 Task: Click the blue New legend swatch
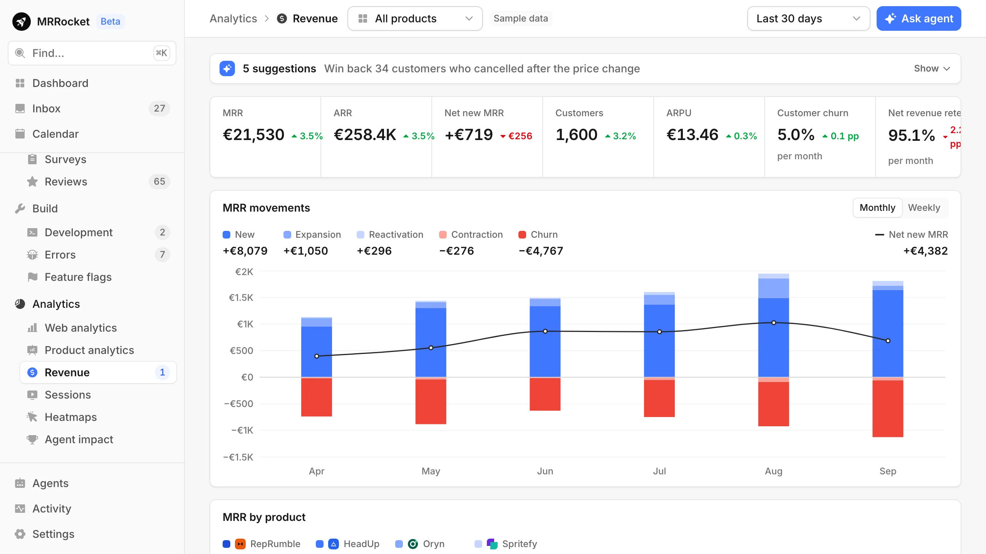pos(226,235)
